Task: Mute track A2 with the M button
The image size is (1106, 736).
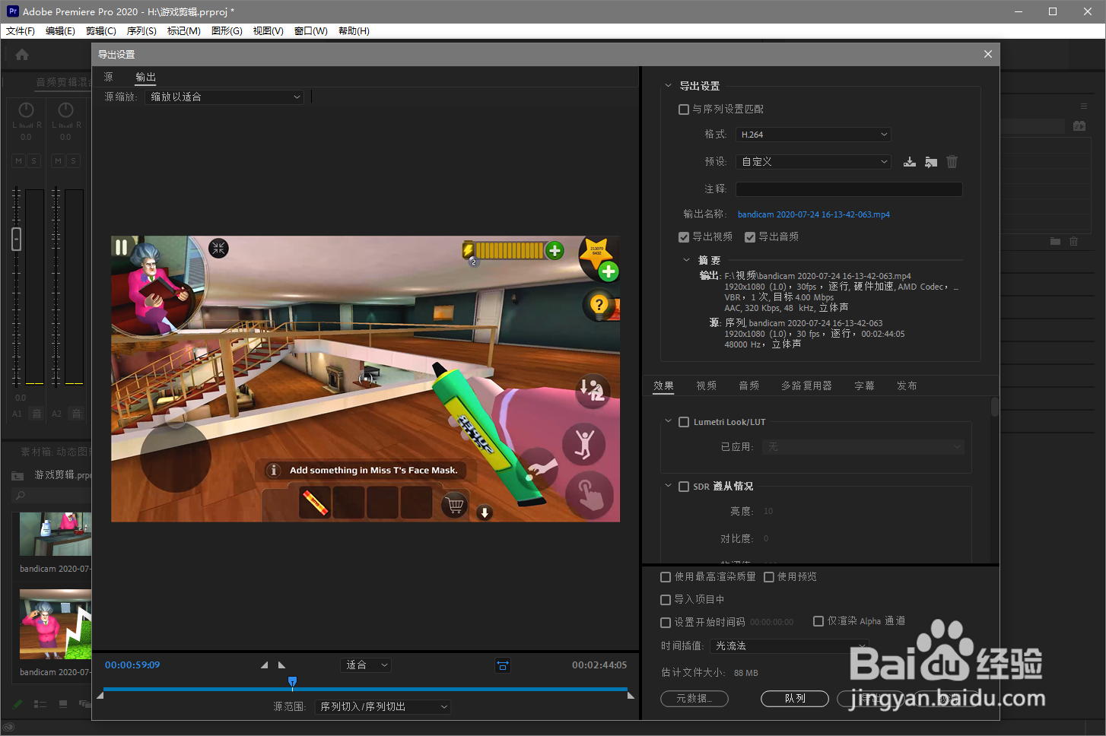Action: [x=59, y=160]
